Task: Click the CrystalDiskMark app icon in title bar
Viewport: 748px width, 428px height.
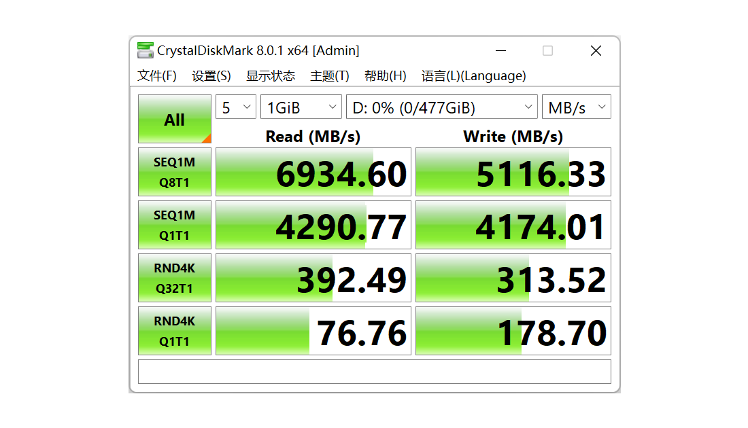Action: click(145, 50)
